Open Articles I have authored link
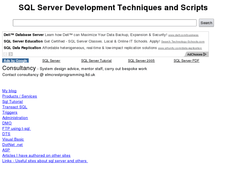The image size is (227, 170). click(36, 155)
